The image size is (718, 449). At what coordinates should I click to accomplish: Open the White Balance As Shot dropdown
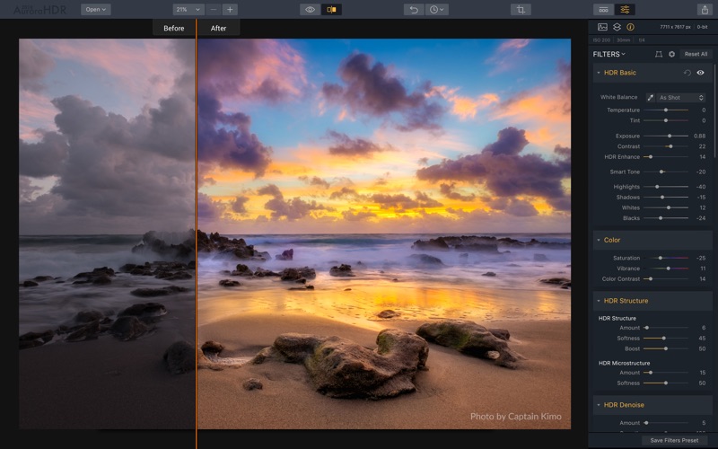pyautogui.click(x=681, y=97)
